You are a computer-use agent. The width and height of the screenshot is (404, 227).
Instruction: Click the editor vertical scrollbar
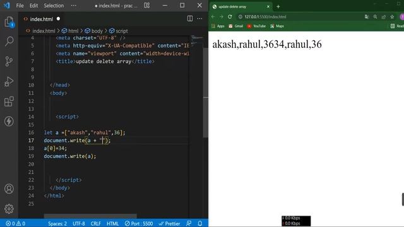pyautogui.click(x=206, y=93)
